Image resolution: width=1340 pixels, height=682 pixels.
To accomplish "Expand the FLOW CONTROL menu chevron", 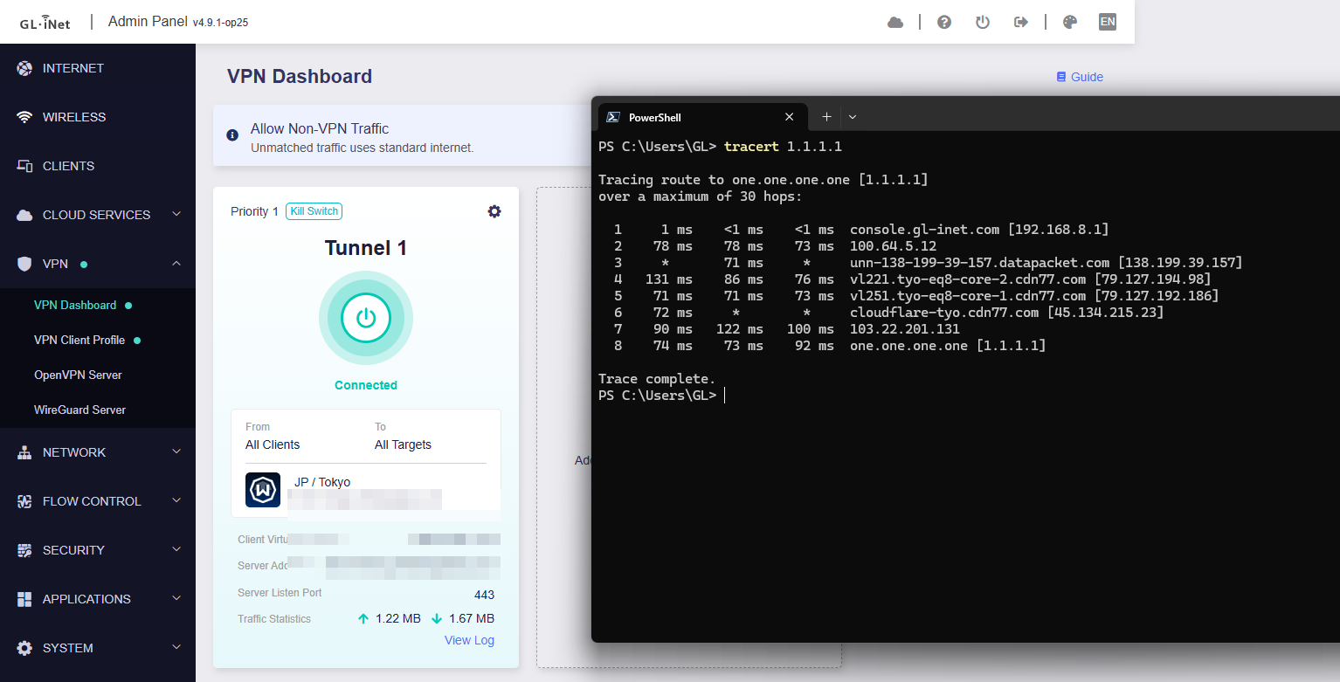I will coord(176,500).
